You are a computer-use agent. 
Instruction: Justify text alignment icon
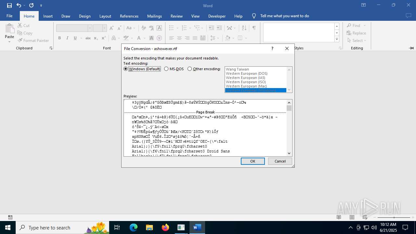[195, 38]
